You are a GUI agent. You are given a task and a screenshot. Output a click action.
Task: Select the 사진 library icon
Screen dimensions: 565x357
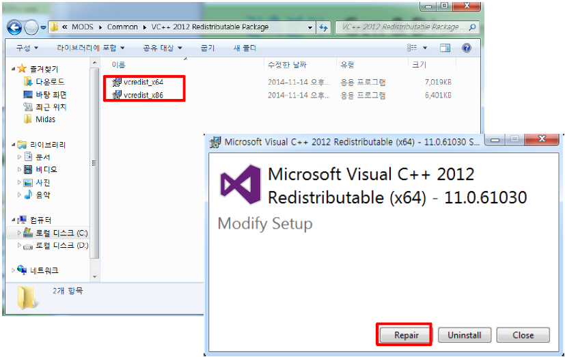pos(28,182)
